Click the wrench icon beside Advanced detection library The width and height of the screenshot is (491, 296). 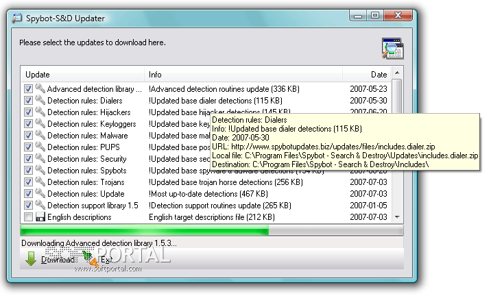[x=40, y=88]
